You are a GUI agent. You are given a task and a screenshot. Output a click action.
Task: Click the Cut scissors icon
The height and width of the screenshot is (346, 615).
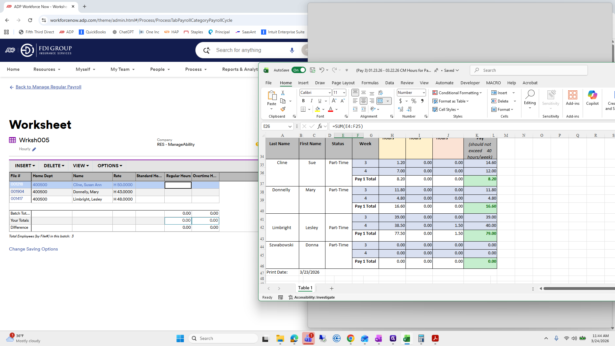(x=283, y=93)
